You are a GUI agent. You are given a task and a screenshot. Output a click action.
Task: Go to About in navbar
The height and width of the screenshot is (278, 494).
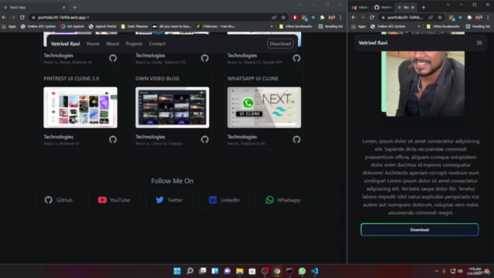point(113,44)
